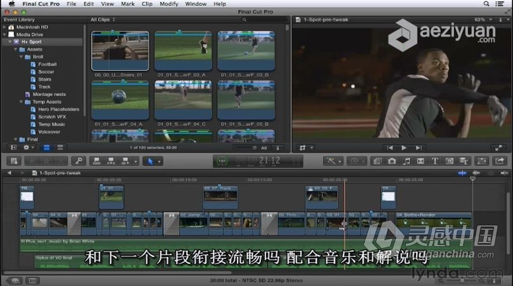Open the File menu

click(x=72, y=4)
